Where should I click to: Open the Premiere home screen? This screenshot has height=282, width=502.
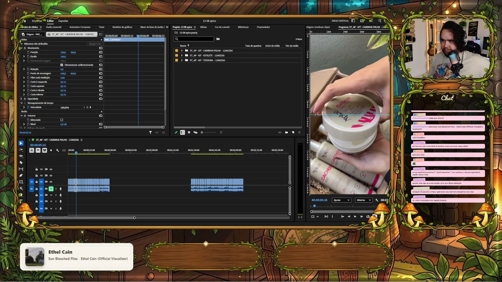click(x=25, y=21)
